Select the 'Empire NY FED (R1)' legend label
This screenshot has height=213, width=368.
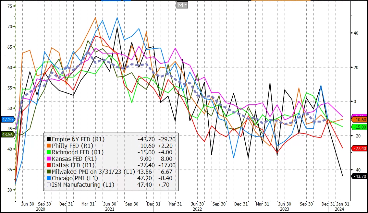[x=78, y=139]
